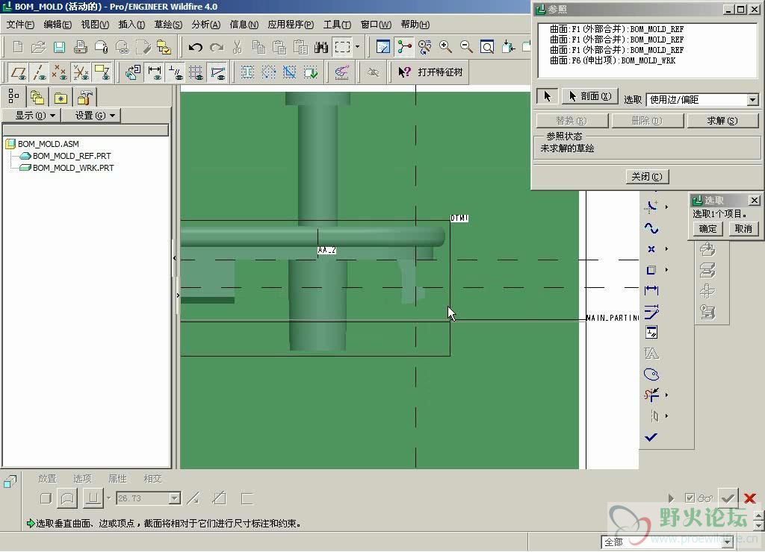
Task: Repaint the screen with the redraw icon
Action: pyautogui.click(x=383, y=47)
